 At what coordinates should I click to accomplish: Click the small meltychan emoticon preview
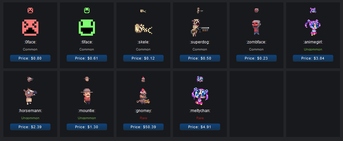coord(200,79)
